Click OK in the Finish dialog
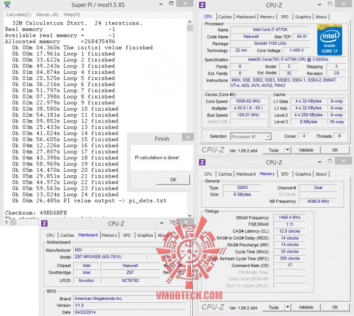 click(173, 180)
